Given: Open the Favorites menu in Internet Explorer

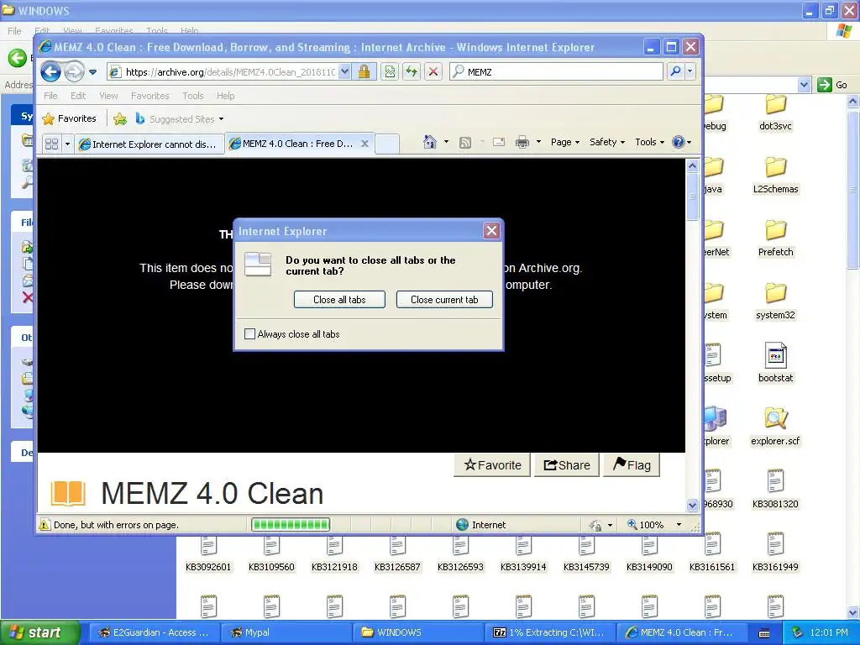Looking at the screenshot, I should pyautogui.click(x=149, y=96).
